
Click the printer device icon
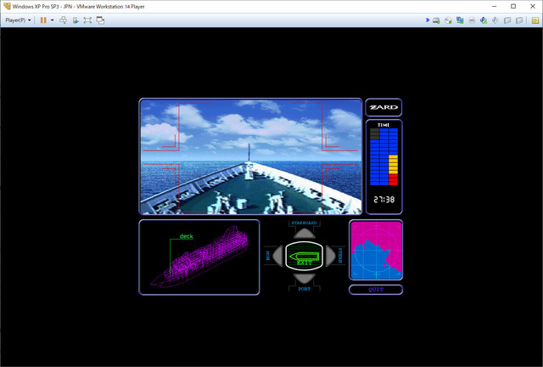(472, 20)
